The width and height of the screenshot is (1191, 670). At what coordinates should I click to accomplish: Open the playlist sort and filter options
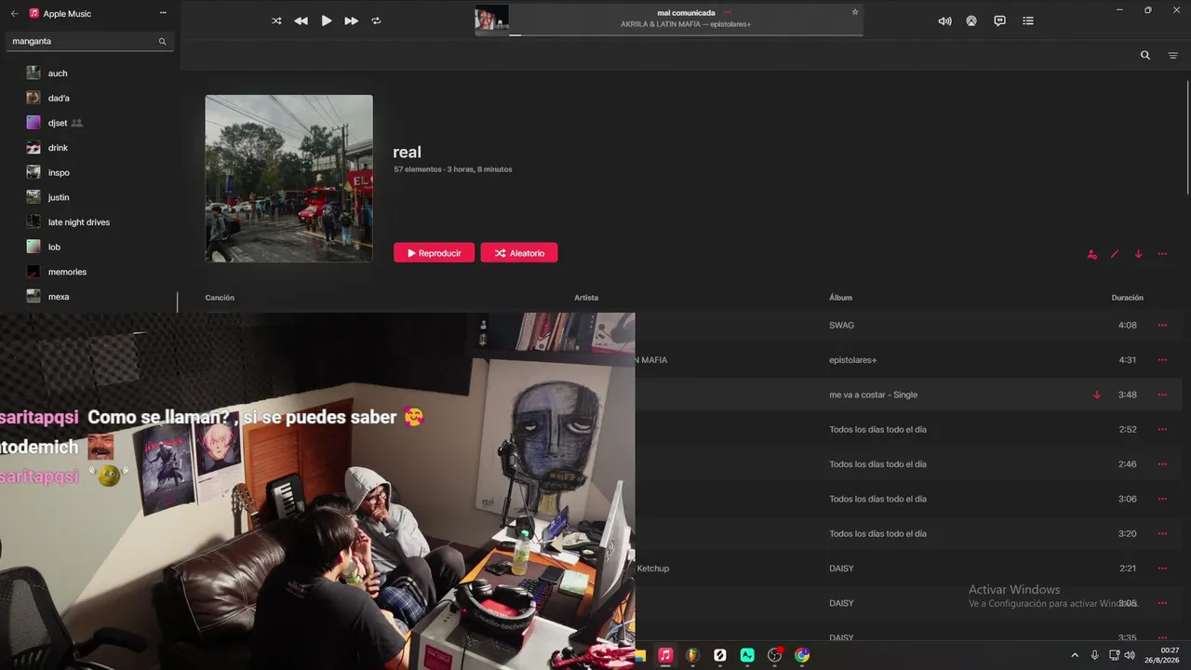[x=1173, y=56]
